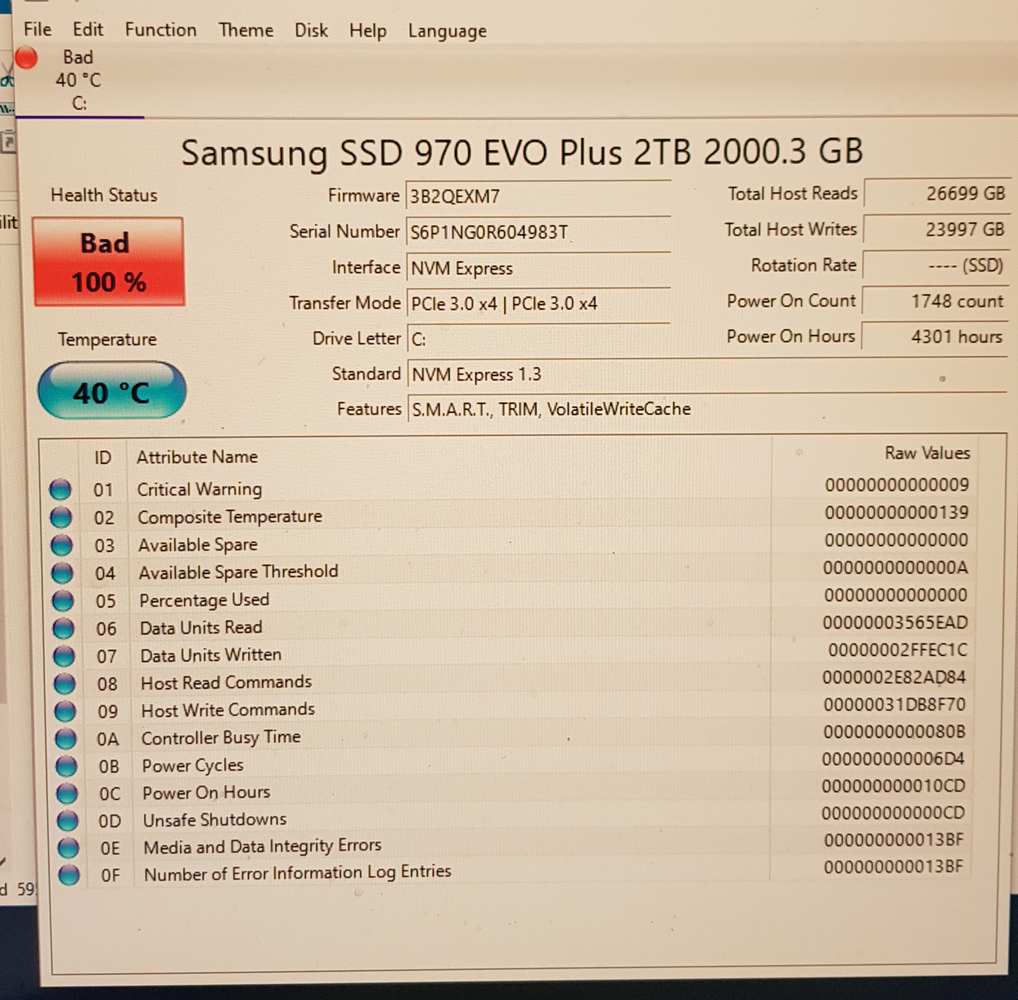Screen dimensions: 1018x1000
Task: Click status orb for 0C Power On Hours row
Action: click(x=67, y=794)
